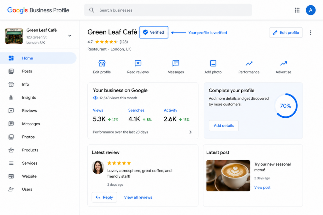Image resolution: width=323 pixels, height=215 pixels.
Task: Click the Reviews star icon in sidebar
Action: pos(11,110)
